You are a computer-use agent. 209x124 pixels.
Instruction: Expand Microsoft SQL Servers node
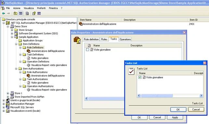point(4,107)
